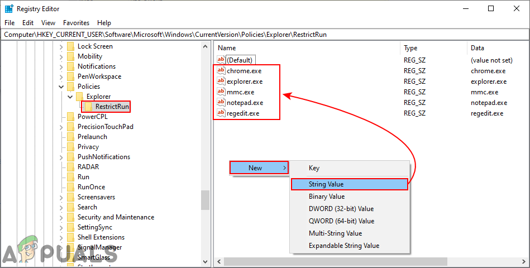Image resolution: width=530 pixels, height=268 pixels.
Task: Expand the Shell Extensions tree node
Action: coord(61,238)
